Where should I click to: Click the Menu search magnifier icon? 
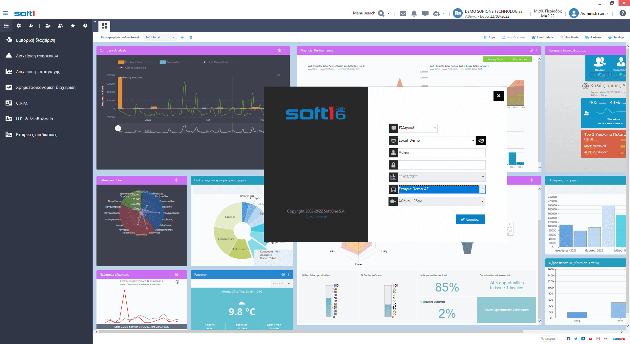[x=381, y=13]
